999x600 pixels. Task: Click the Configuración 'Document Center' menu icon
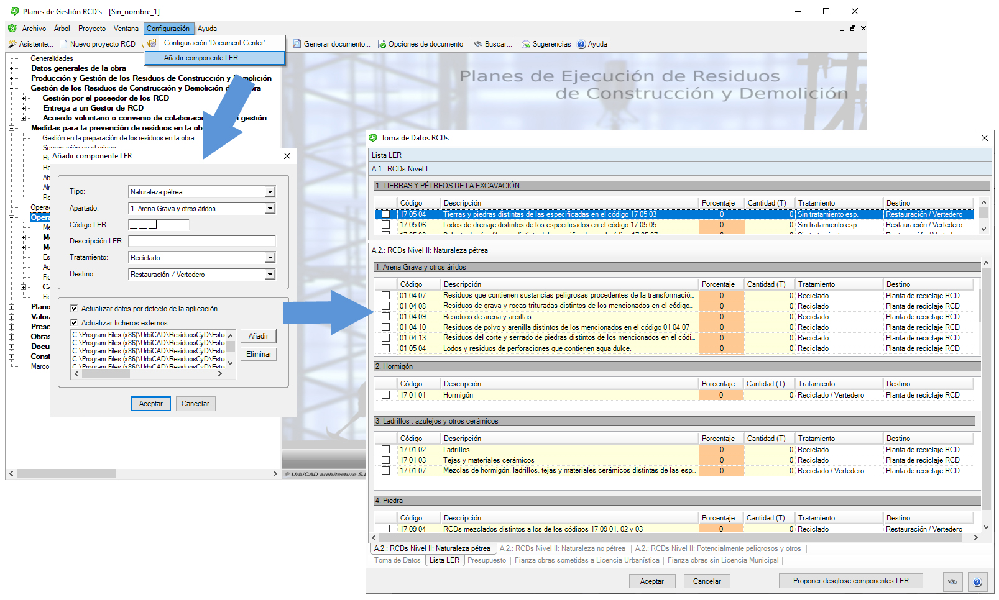tap(152, 43)
